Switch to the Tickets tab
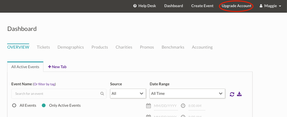 click(x=43, y=47)
